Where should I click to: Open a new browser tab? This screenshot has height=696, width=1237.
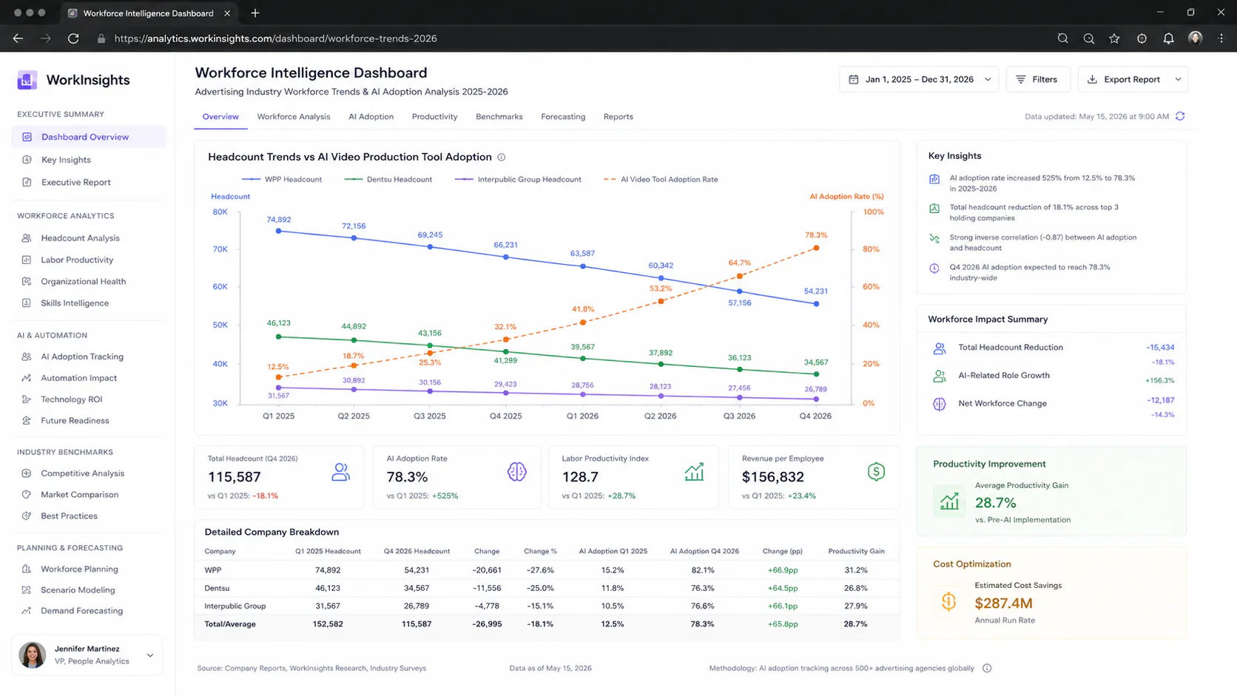(255, 13)
